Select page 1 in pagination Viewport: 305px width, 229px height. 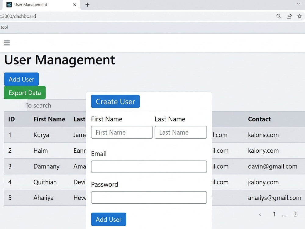click(274, 214)
